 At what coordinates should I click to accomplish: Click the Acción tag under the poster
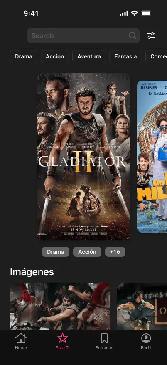tap(87, 252)
